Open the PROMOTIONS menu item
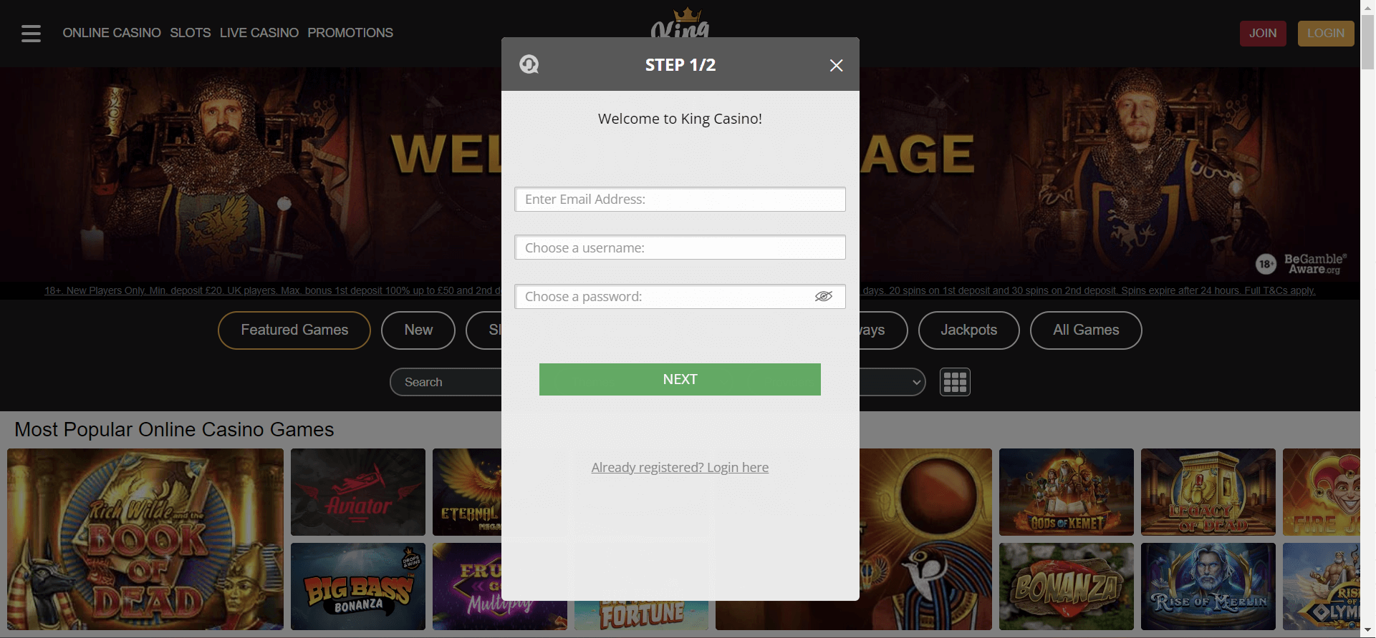The height and width of the screenshot is (638, 1376). 350,33
